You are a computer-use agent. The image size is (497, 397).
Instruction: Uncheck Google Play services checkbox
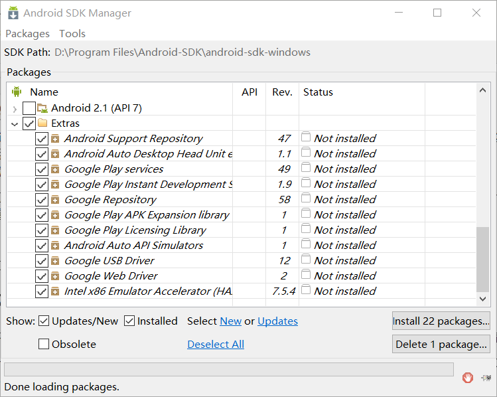tap(42, 169)
